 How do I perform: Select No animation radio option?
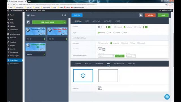point(99,43)
